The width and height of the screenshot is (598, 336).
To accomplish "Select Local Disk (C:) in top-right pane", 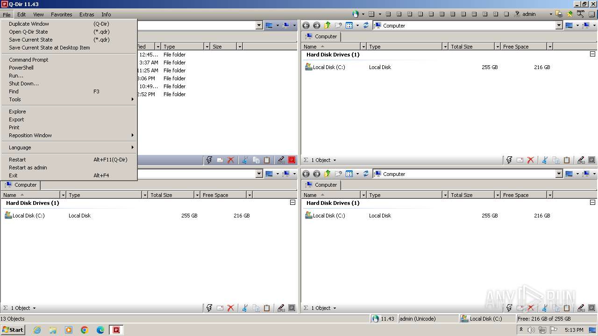I will coord(325,67).
